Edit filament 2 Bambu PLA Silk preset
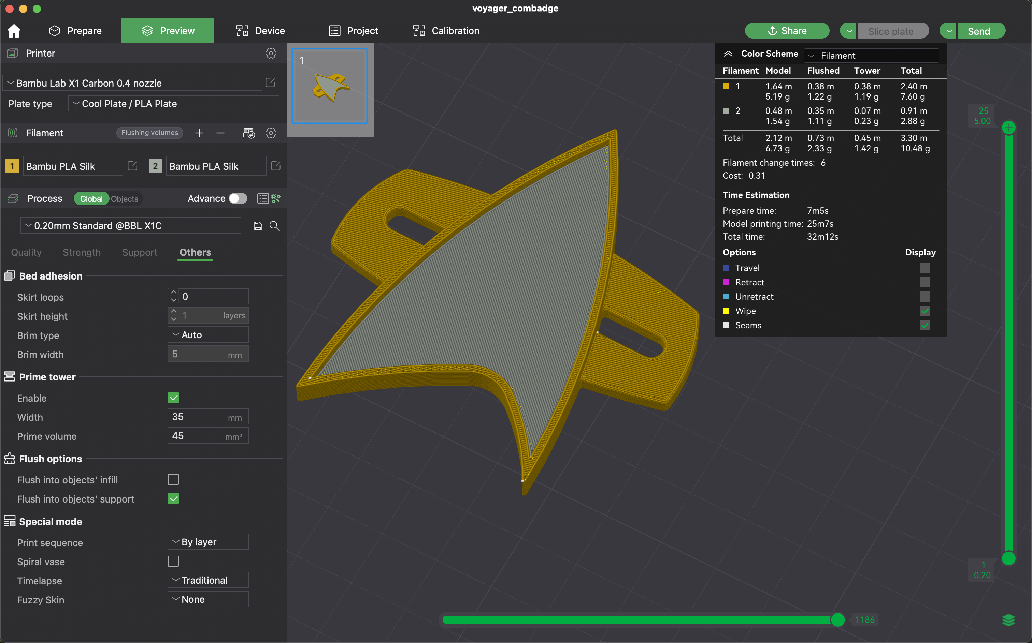 coord(275,166)
